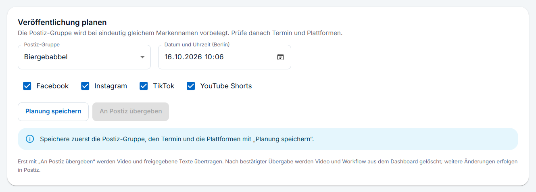Toggle the Instagram checkbox

point(85,86)
